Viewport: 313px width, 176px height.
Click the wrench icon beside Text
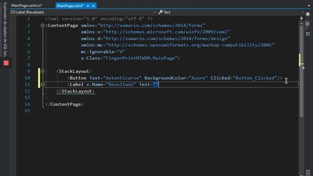[161, 12]
